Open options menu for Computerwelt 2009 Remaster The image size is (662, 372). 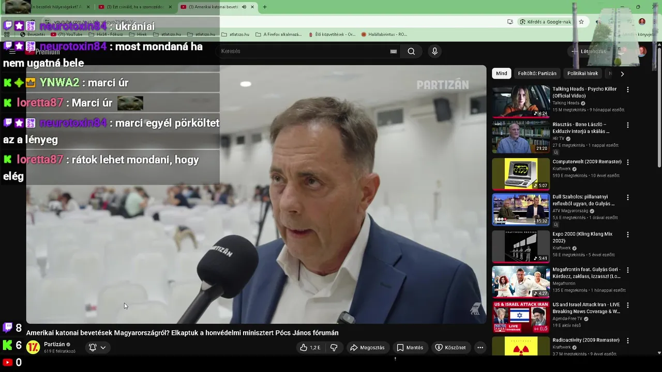628,162
